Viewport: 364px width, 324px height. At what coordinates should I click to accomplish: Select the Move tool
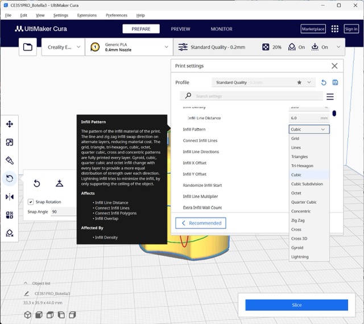10,124
